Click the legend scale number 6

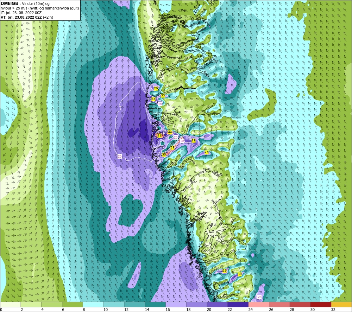click(63, 310)
